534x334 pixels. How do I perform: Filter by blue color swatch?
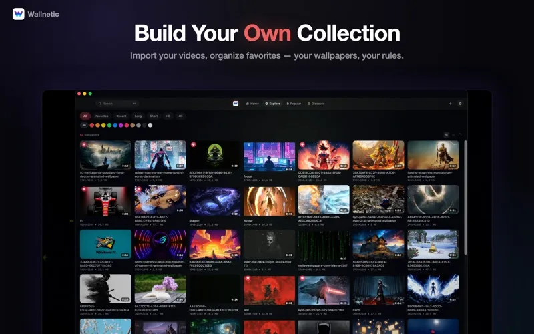tap(115, 125)
